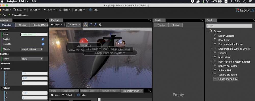Click the Refresh icon in Materials Viewer
Screen dimensions: 255x101
(x=63, y=95)
